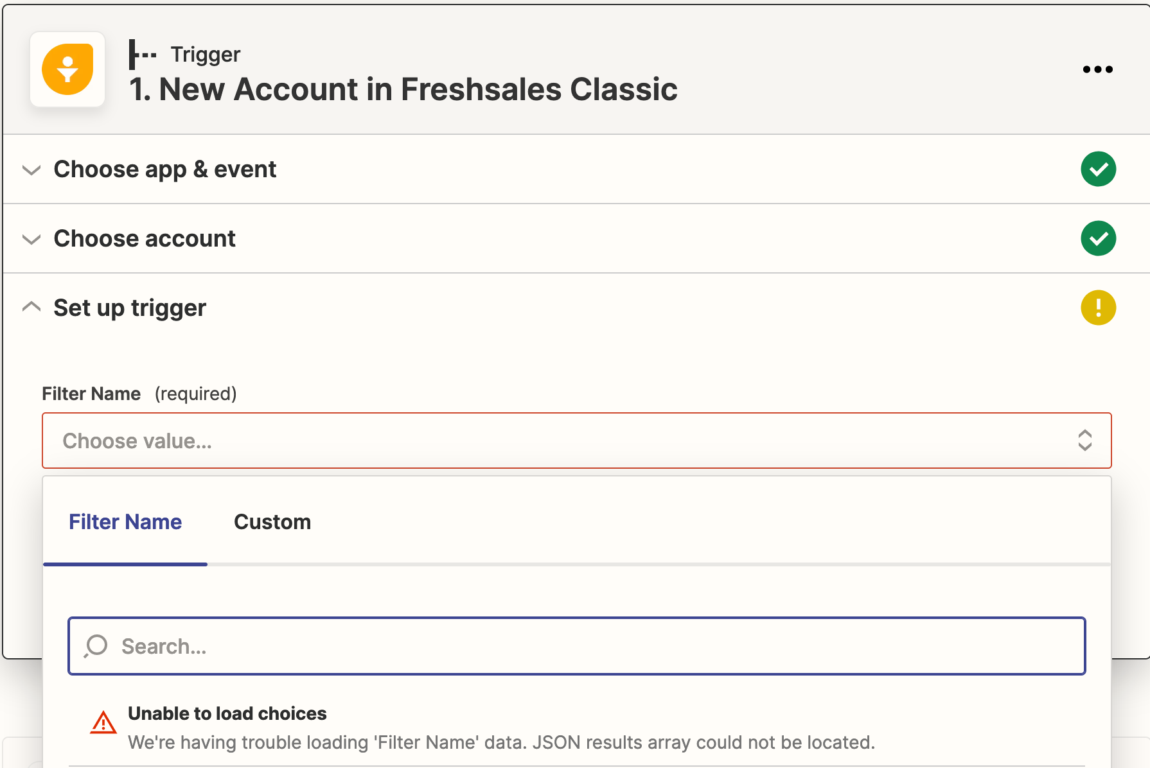
Task: Click the Set up trigger heading
Action: tap(130, 308)
